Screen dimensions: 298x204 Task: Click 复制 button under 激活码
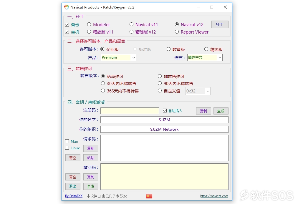pyautogui.click(x=91, y=177)
